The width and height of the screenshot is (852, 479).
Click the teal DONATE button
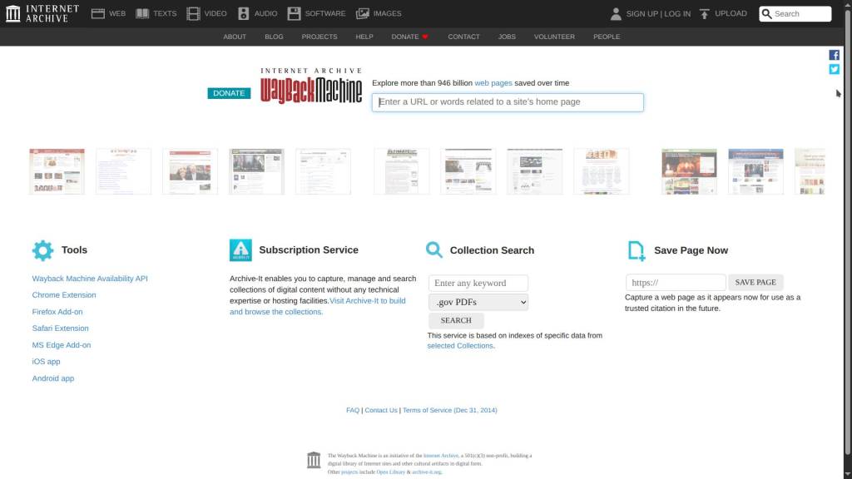point(229,93)
